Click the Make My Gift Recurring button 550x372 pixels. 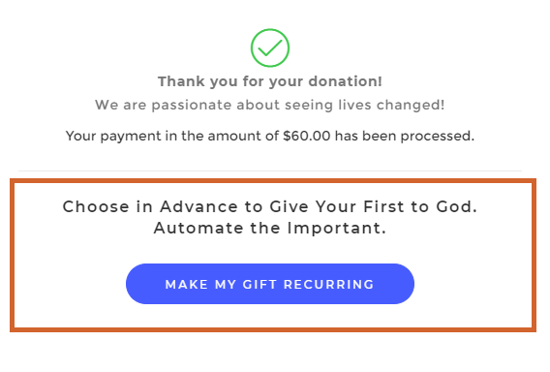pyautogui.click(x=270, y=284)
